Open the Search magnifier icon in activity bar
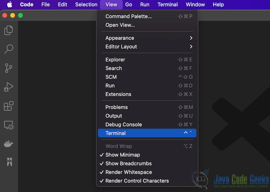The height and width of the screenshot is (192, 270). coord(9,49)
